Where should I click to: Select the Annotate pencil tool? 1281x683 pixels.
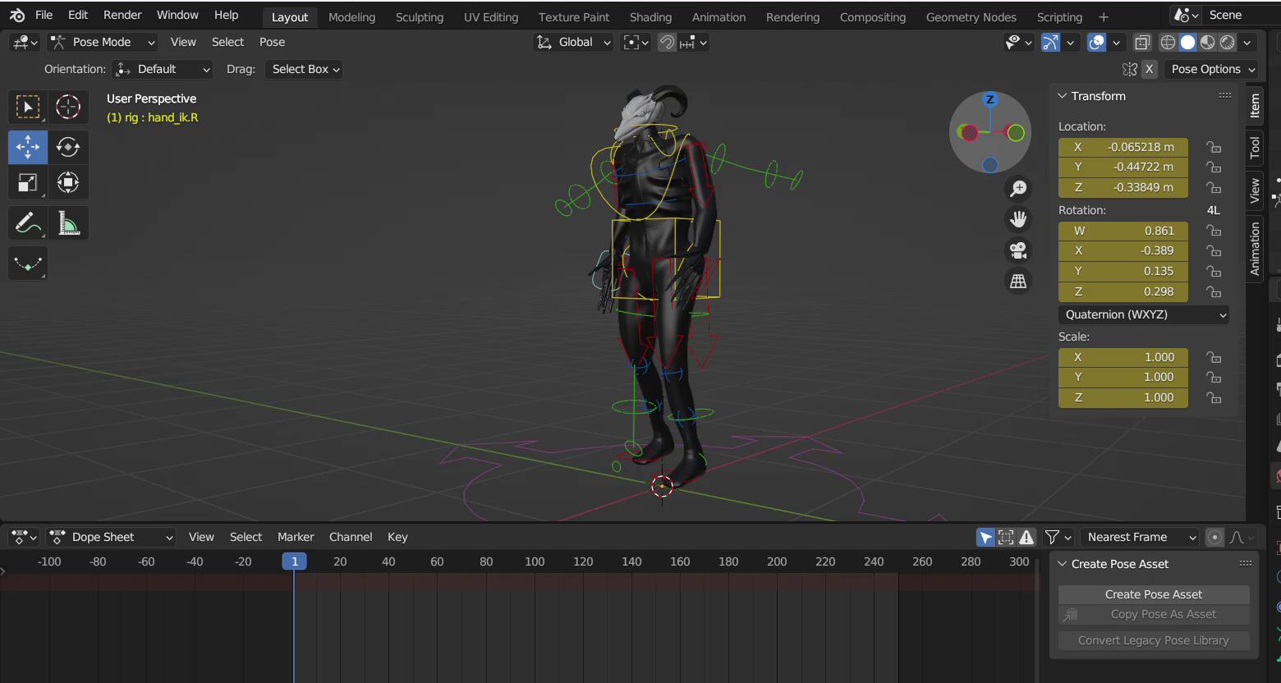pos(28,222)
